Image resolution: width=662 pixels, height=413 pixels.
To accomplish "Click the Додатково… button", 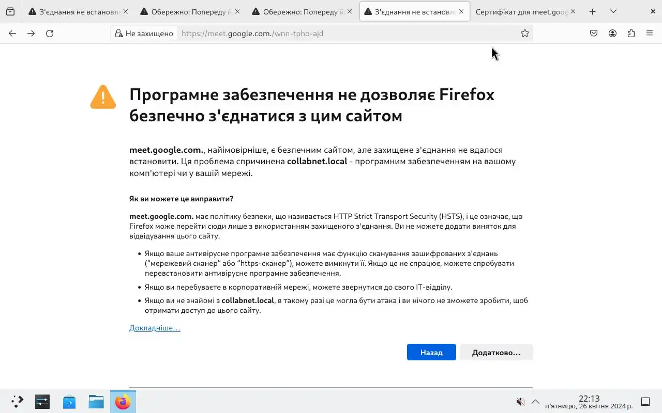I will click(496, 352).
